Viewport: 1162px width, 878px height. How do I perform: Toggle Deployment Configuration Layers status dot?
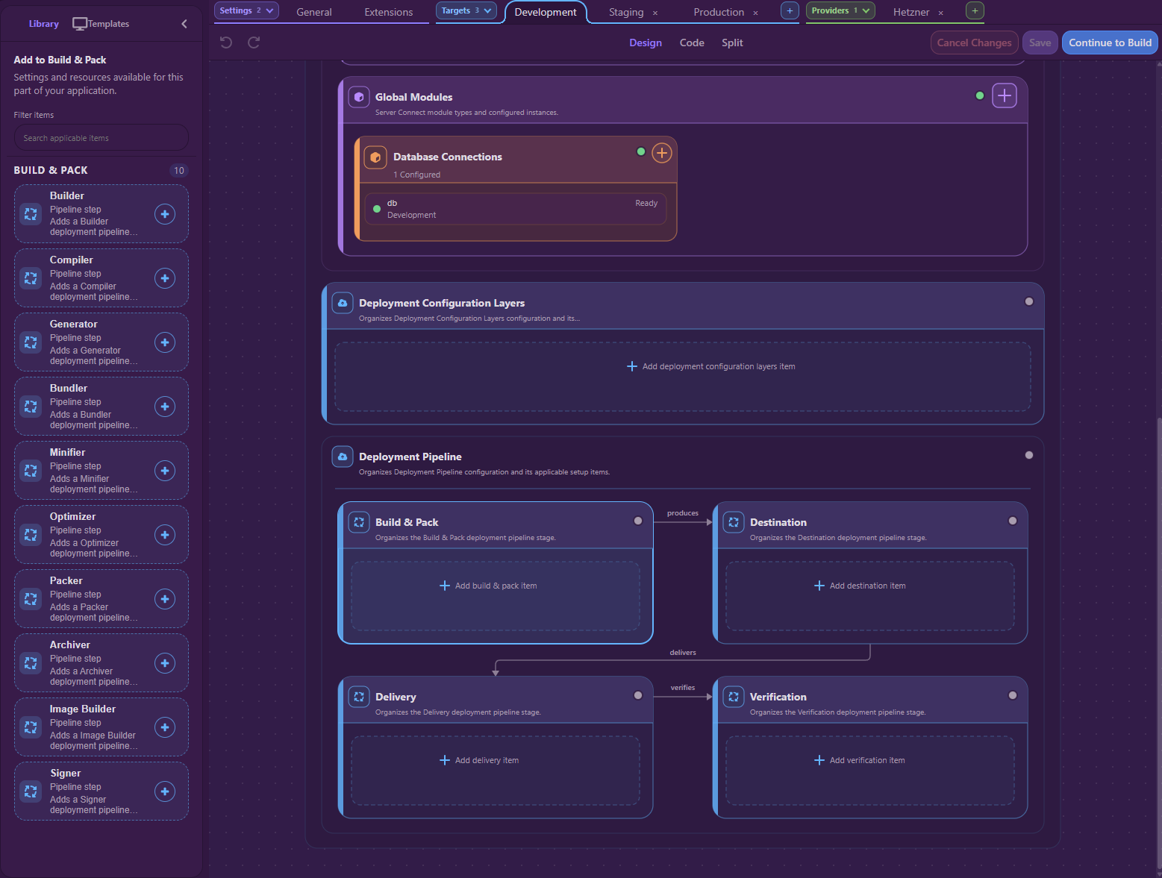[1029, 301]
